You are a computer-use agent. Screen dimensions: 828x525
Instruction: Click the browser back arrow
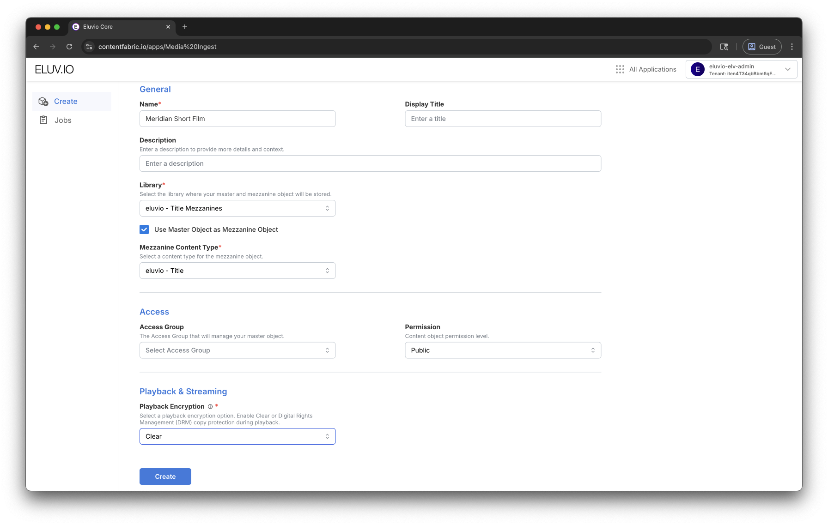[x=36, y=47]
